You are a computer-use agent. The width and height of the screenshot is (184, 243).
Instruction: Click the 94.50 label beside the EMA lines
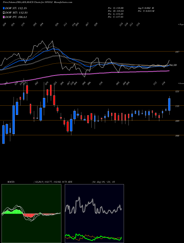173,65
